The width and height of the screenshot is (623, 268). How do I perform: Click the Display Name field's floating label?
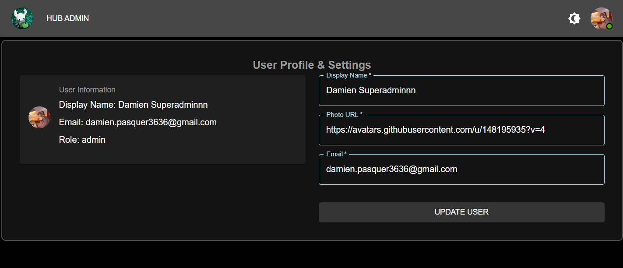pyautogui.click(x=348, y=75)
